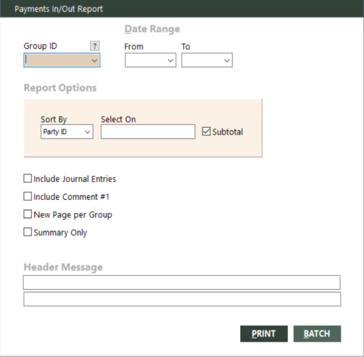The image size is (364, 357).
Task: Click the BATCH button
Action: tap(317, 334)
